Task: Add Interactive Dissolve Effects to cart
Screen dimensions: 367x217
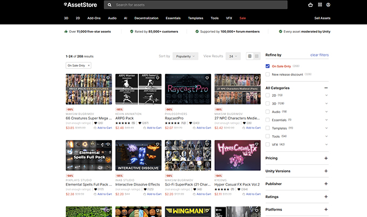Action: coord(153,194)
